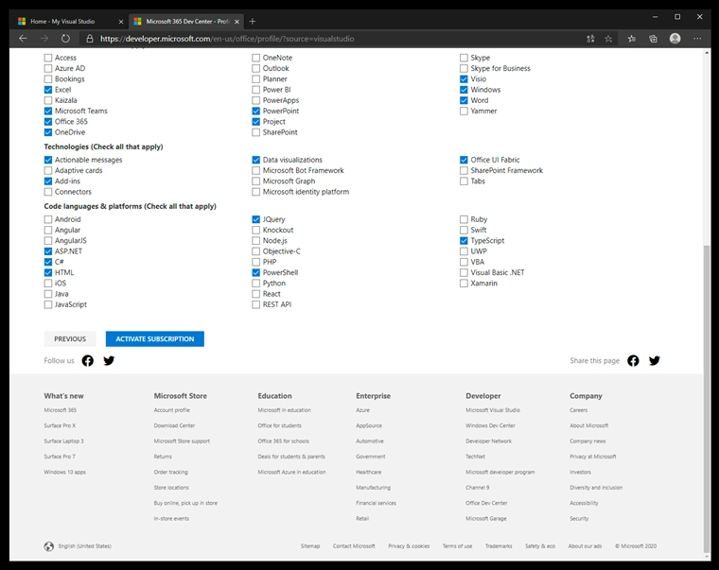Open Surface Laptop 3 footer link
This screenshot has height=570, width=719.
(63, 440)
